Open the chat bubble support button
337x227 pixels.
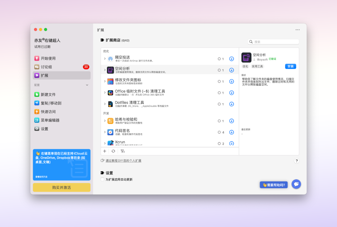click(296, 184)
